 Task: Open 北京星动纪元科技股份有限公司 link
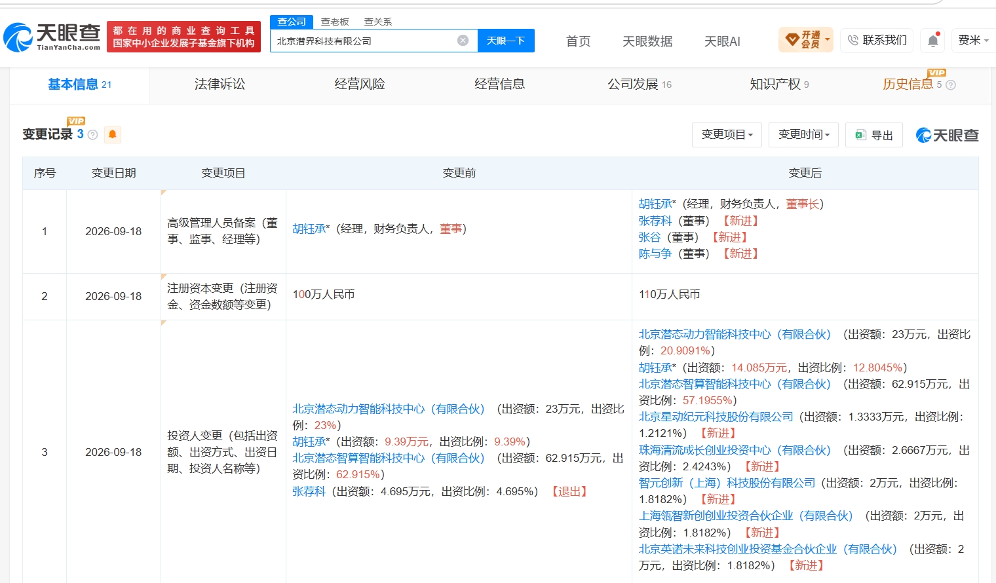point(716,417)
